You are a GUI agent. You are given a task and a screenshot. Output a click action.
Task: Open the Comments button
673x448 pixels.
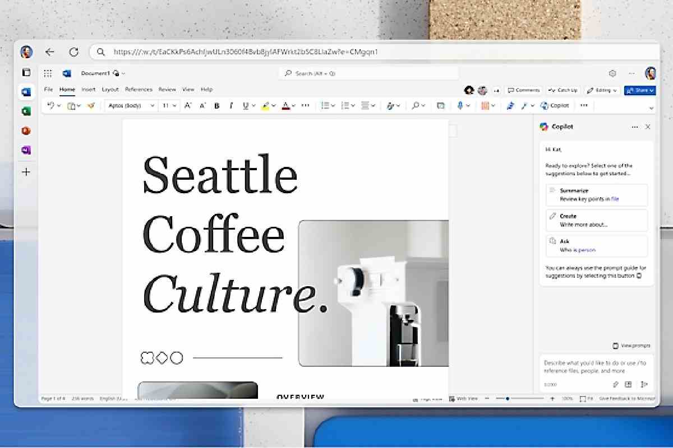[524, 90]
